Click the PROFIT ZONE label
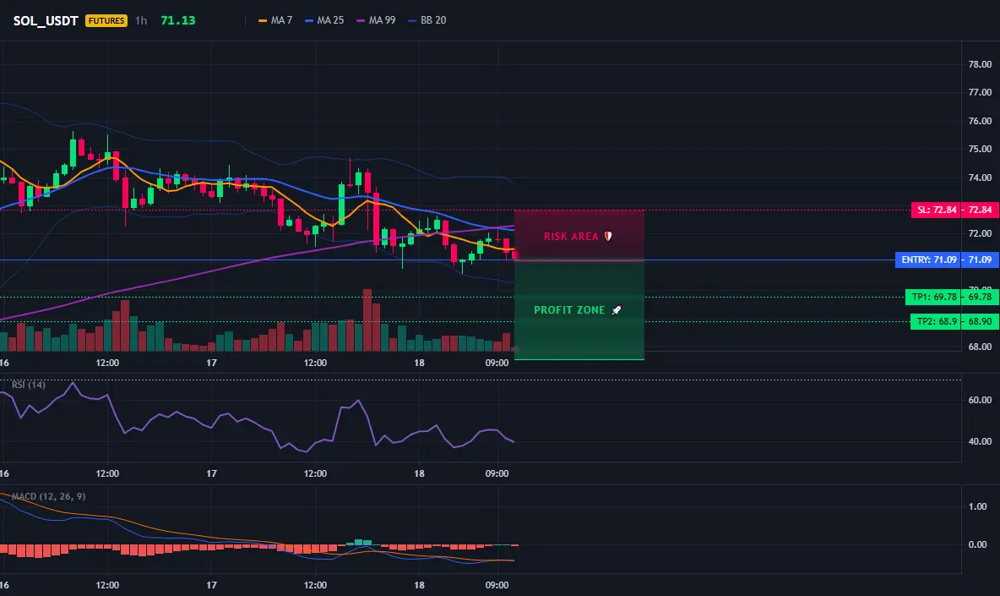This screenshot has width=1000, height=596. tap(569, 310)
